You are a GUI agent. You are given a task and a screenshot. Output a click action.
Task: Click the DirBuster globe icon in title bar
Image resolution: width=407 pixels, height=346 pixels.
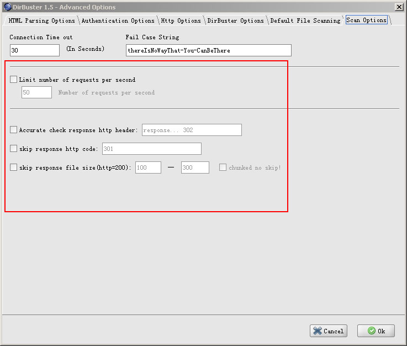[8, 7]
